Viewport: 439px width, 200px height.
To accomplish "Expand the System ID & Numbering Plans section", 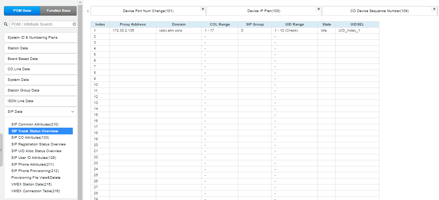I will [40, 38].
